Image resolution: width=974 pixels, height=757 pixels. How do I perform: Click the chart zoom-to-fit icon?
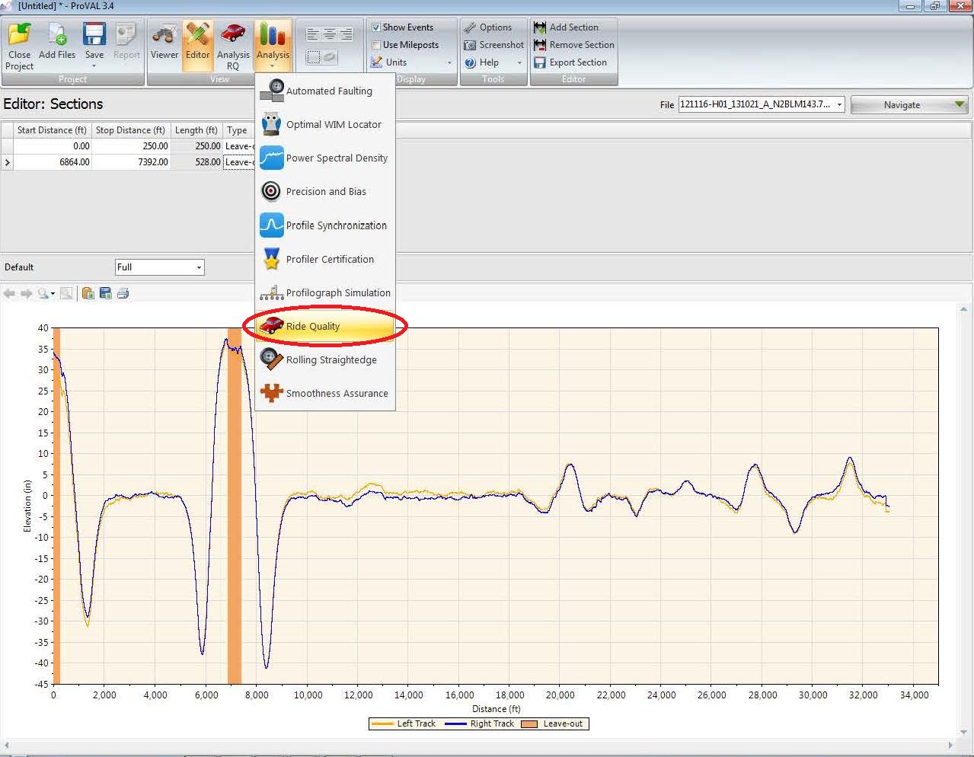[x=66, y=293]
